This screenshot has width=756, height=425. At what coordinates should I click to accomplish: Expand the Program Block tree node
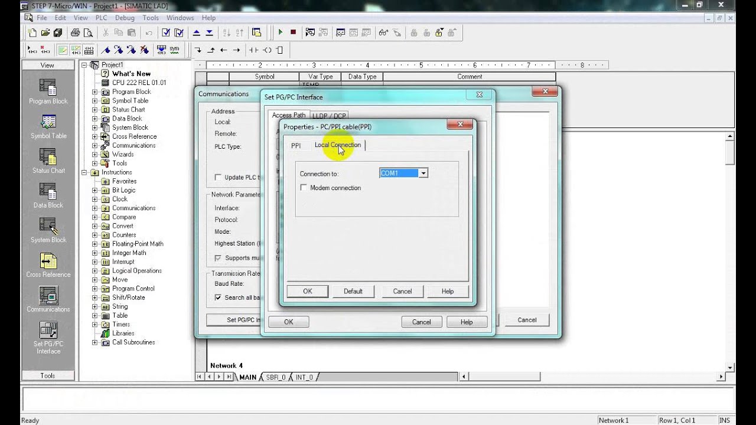pos(94,92)
